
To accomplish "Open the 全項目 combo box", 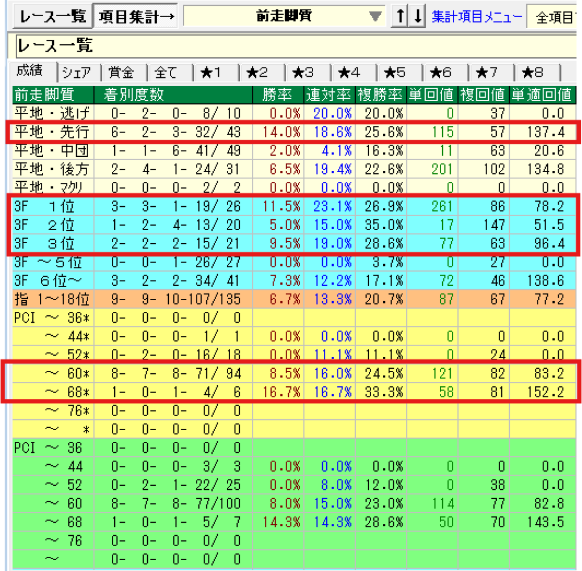I will (554, 18).
